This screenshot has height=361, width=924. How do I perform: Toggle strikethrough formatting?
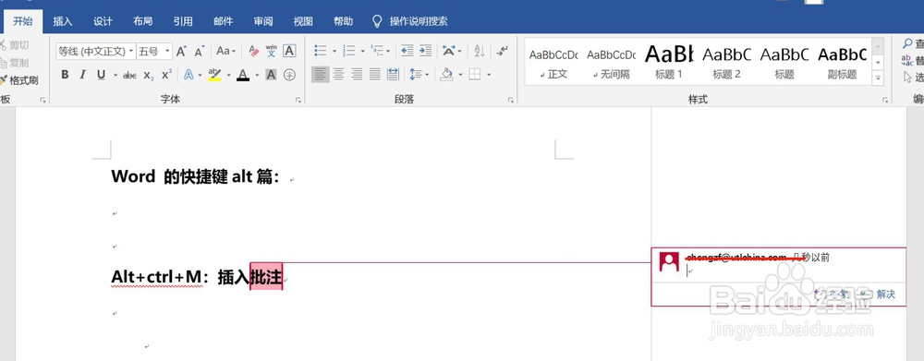coord(129,75)
